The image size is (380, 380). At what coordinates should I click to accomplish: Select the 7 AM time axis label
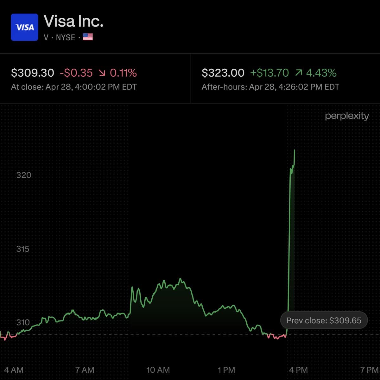pos(85,370)
